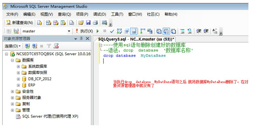Expand the ERP database node
The width and height of the screenshot is (263, 129).
point(18,85)
